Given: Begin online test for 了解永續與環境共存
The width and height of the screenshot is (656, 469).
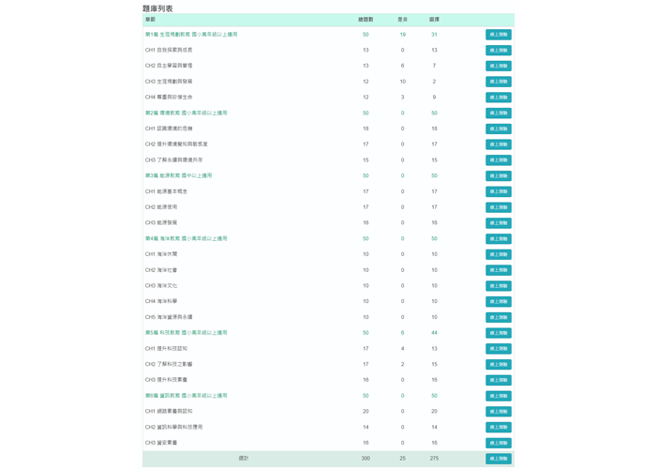Looking at the screenshot, I should click(498, 160).
